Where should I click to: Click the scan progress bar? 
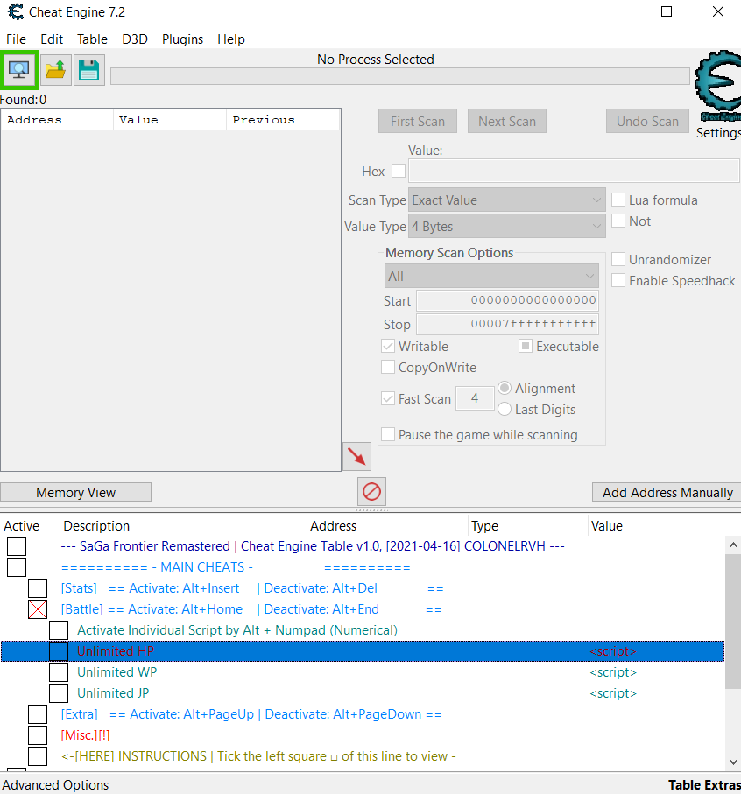(400, 76)
